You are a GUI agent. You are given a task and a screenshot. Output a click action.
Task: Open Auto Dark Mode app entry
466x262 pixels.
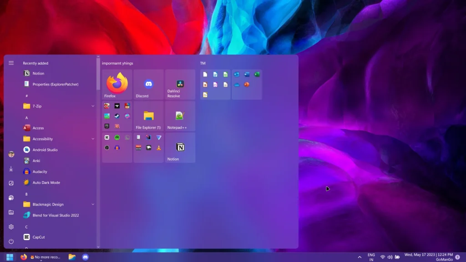click(x=59, y=183)
